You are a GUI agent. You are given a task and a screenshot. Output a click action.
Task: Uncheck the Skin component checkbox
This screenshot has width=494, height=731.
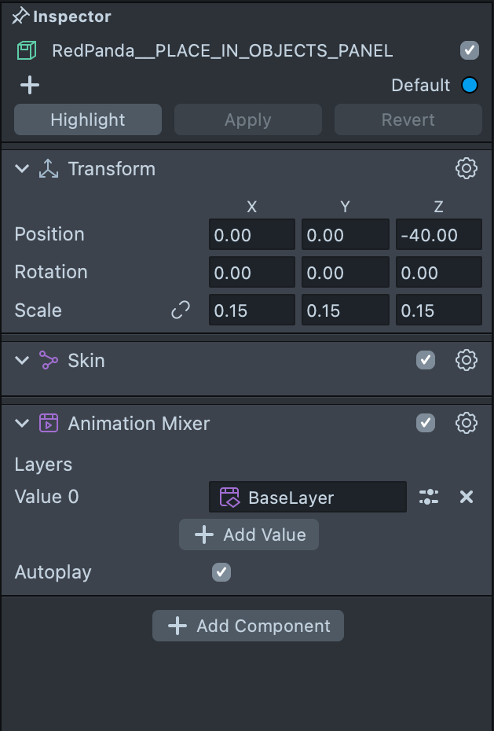click(425, 360)
